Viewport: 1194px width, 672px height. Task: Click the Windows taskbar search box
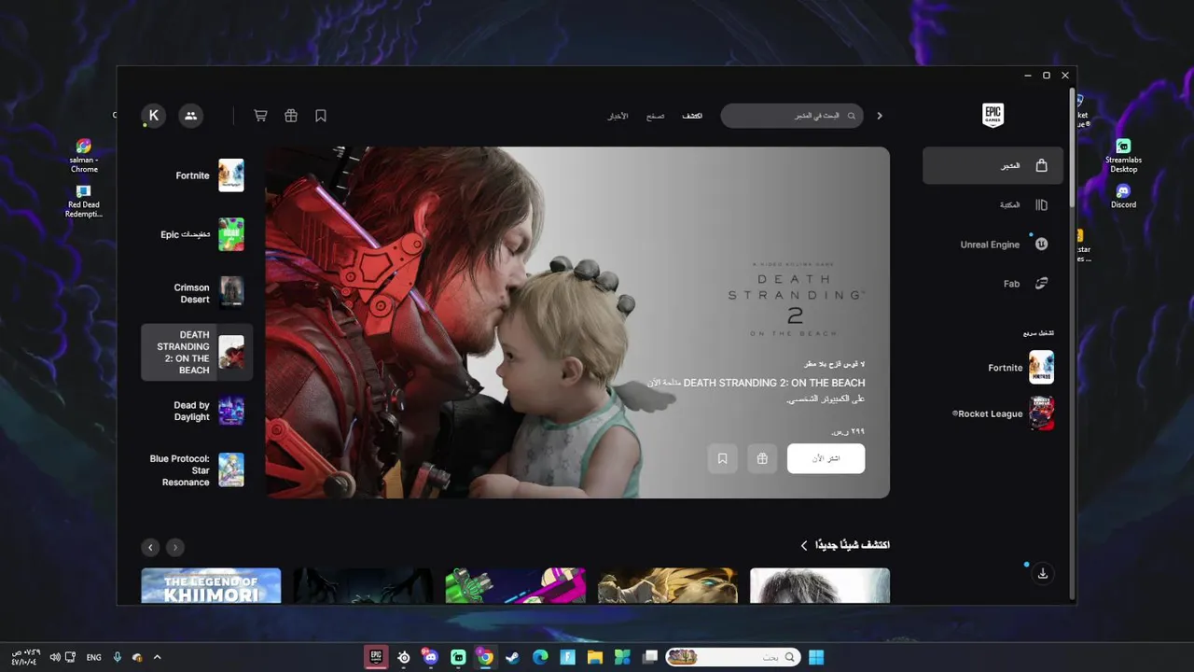pyautogui.click(x=732, y=657)
